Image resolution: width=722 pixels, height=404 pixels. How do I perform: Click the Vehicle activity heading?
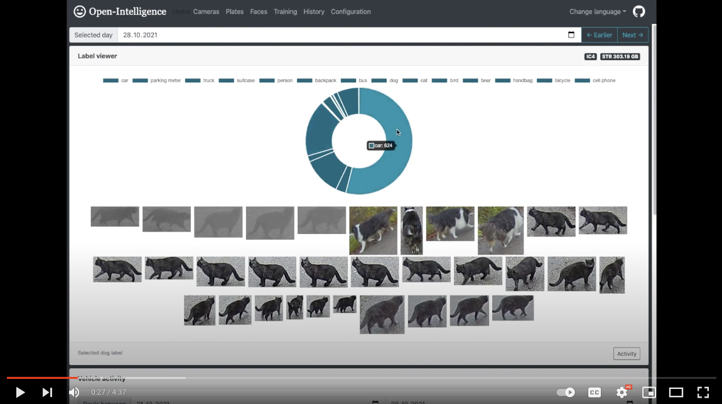pos(101,378)
